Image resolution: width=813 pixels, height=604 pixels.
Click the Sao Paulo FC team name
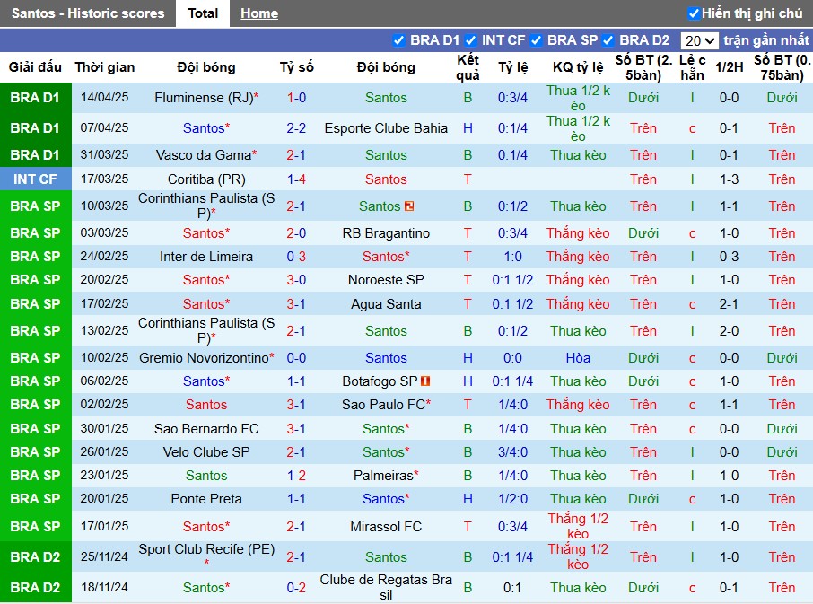[x=383, y=405]
